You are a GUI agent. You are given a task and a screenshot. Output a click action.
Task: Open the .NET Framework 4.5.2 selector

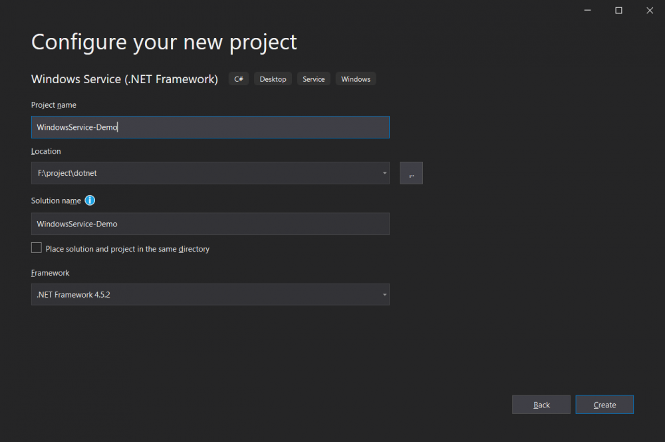click(x=210, y=294)
